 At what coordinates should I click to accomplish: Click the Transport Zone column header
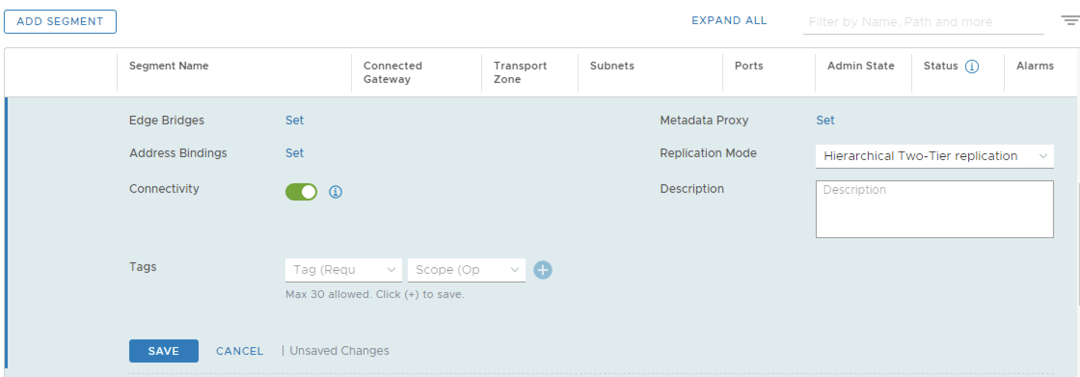[x=520, y=72]
